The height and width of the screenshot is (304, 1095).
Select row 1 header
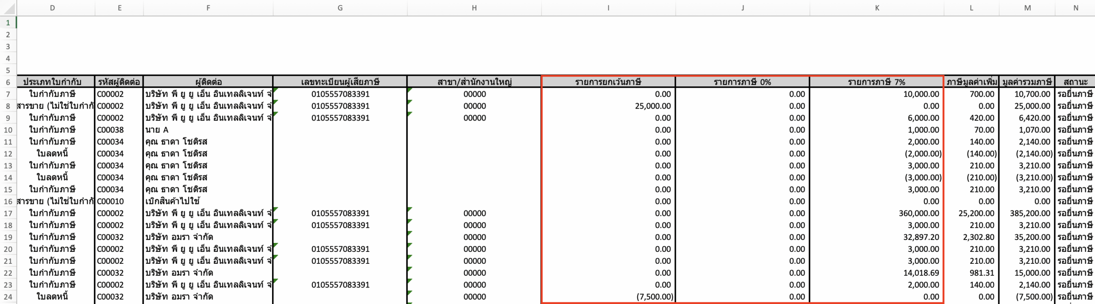tap(8, 23)
